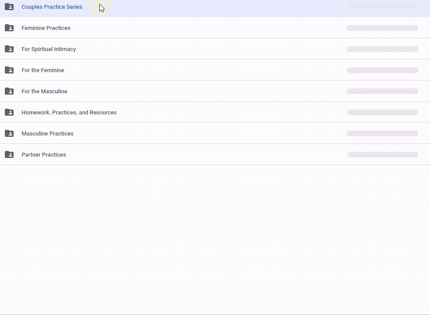Image resolution: width=430 pixels, height=315 pixels.
Task: Click the loading placeholder in Couples Practice Series row
Action: (383, 7)
